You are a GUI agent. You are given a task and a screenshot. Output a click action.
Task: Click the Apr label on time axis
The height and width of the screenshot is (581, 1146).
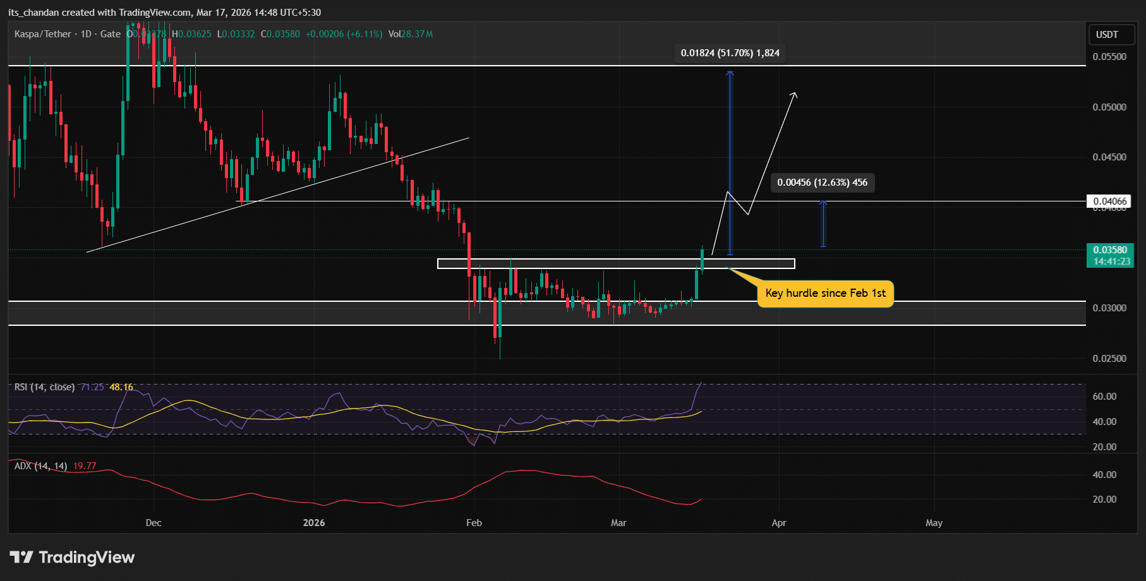click(779, 523)
